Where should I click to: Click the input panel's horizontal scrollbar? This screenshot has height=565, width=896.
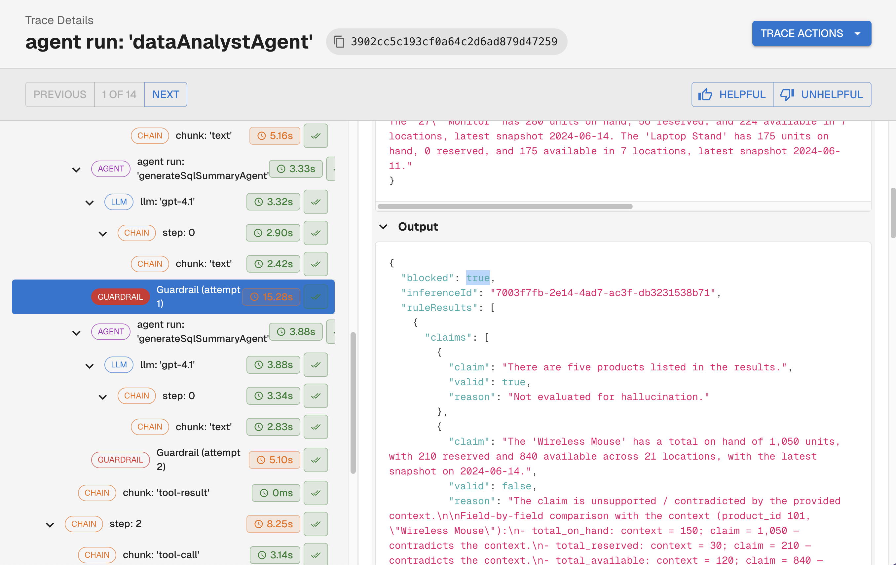click(504, 207)
